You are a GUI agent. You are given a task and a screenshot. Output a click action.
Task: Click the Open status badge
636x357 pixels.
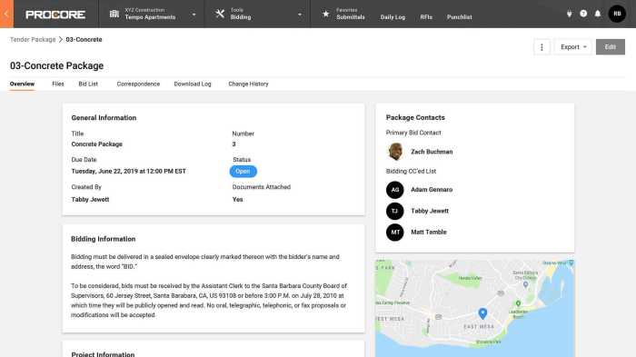(243, 171)
